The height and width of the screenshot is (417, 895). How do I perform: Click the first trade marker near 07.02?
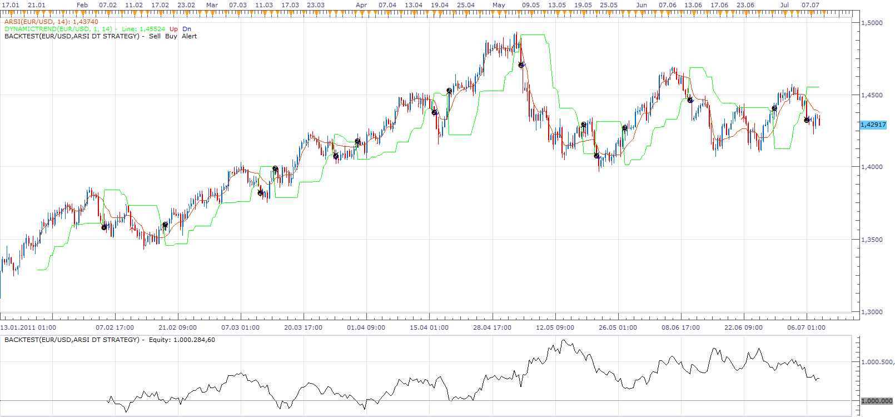[104, 227]
